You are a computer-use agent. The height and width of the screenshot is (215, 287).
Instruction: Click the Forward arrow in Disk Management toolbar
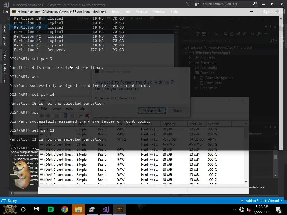click(48, 116)
